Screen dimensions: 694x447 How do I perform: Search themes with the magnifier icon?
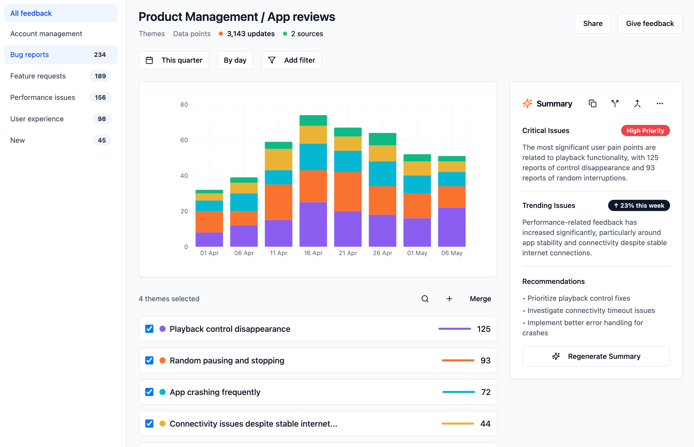(x=425, y=298)
